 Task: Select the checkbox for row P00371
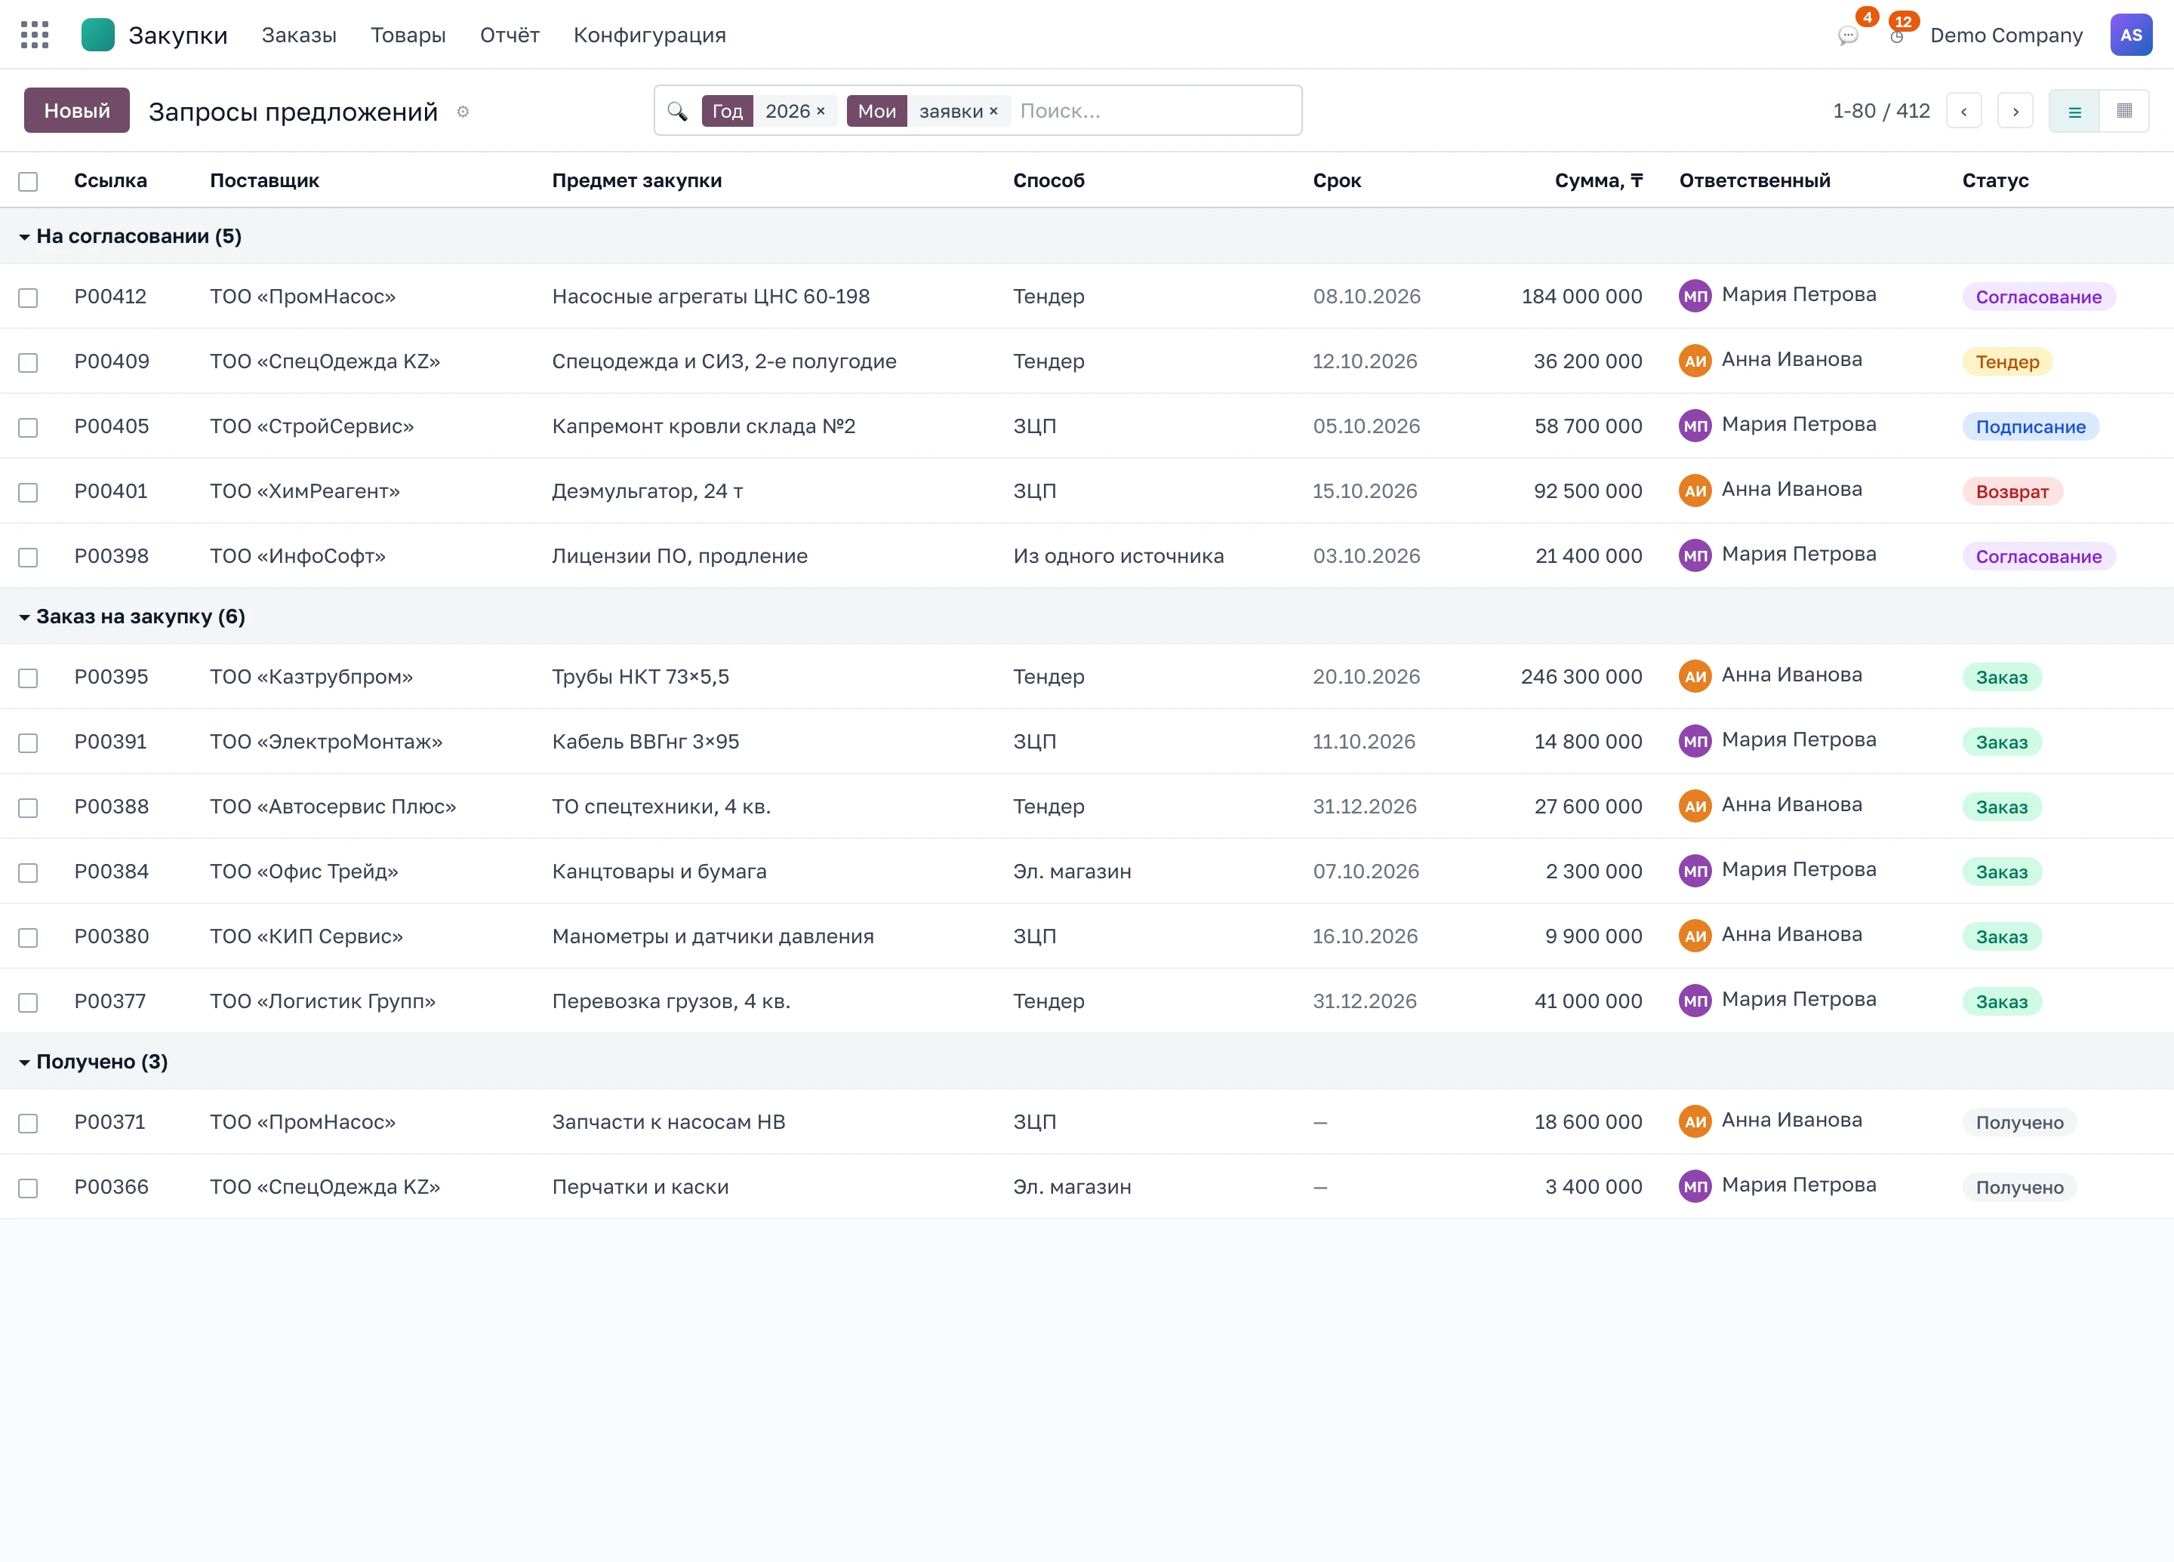(28, 1123)
